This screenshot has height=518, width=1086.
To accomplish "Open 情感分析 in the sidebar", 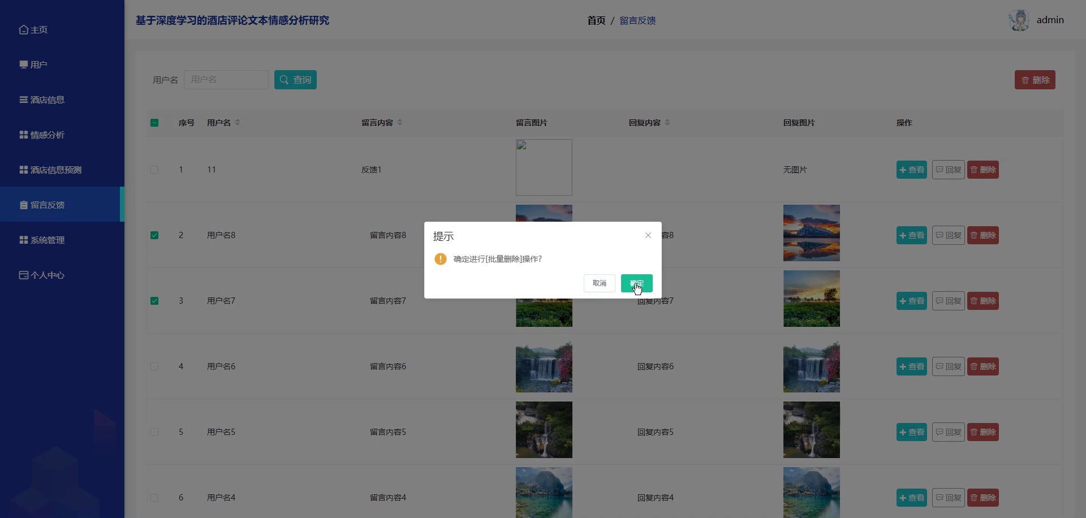I will [x=62, y=135].
